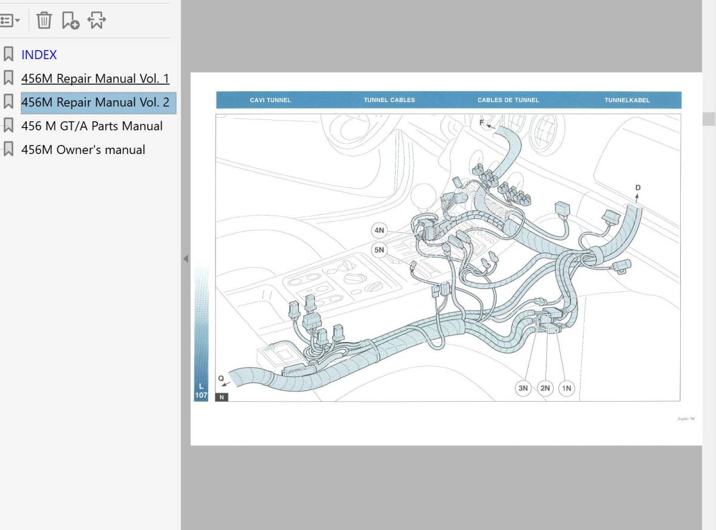Click the D cable direction label
Image resolution: width=716 pixels, height=530 pixels.
coord(638,187)
